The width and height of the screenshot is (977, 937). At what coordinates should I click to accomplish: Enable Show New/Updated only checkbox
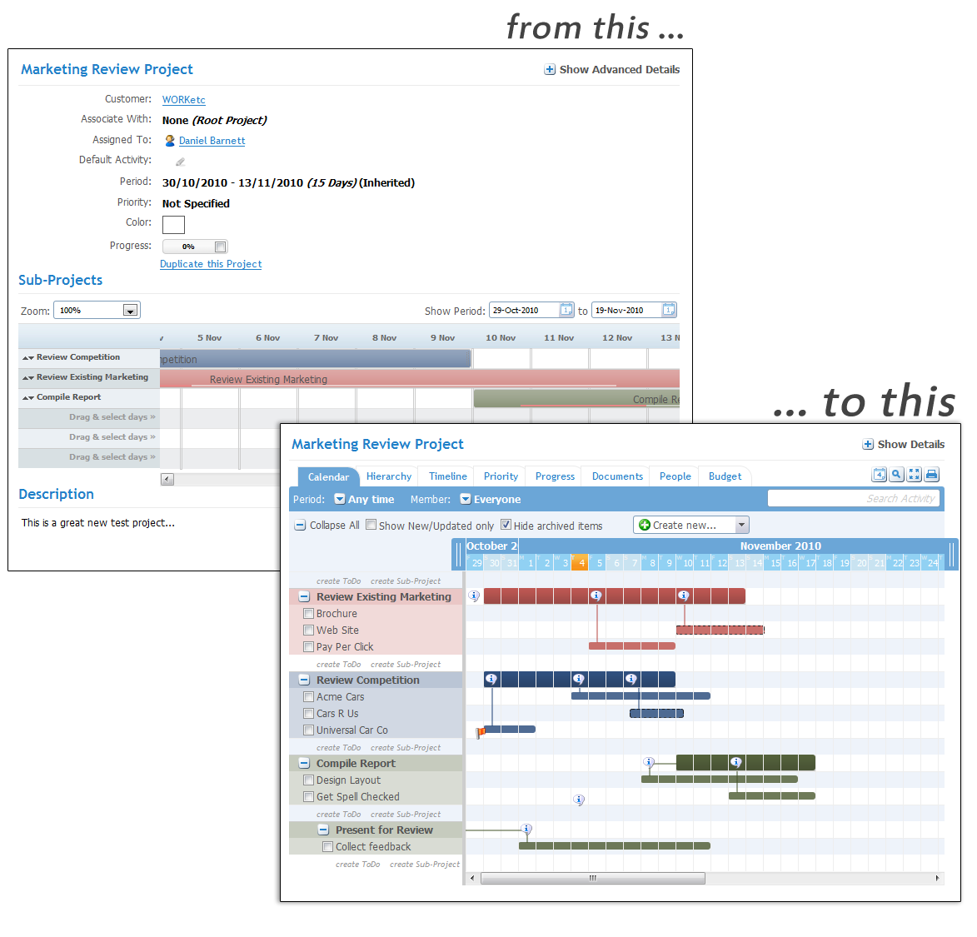click(x=371, y=525)
